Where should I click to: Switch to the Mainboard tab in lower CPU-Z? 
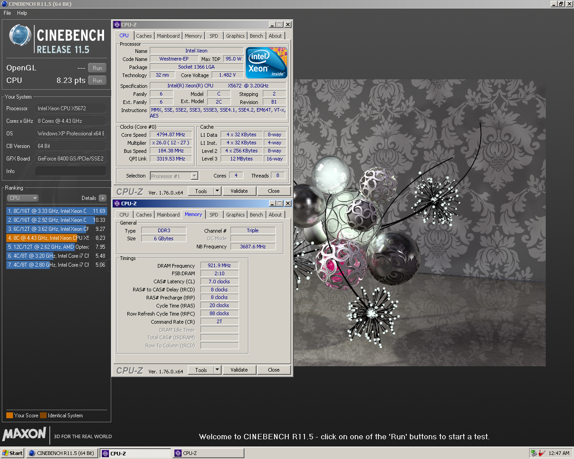coord(168,215)
